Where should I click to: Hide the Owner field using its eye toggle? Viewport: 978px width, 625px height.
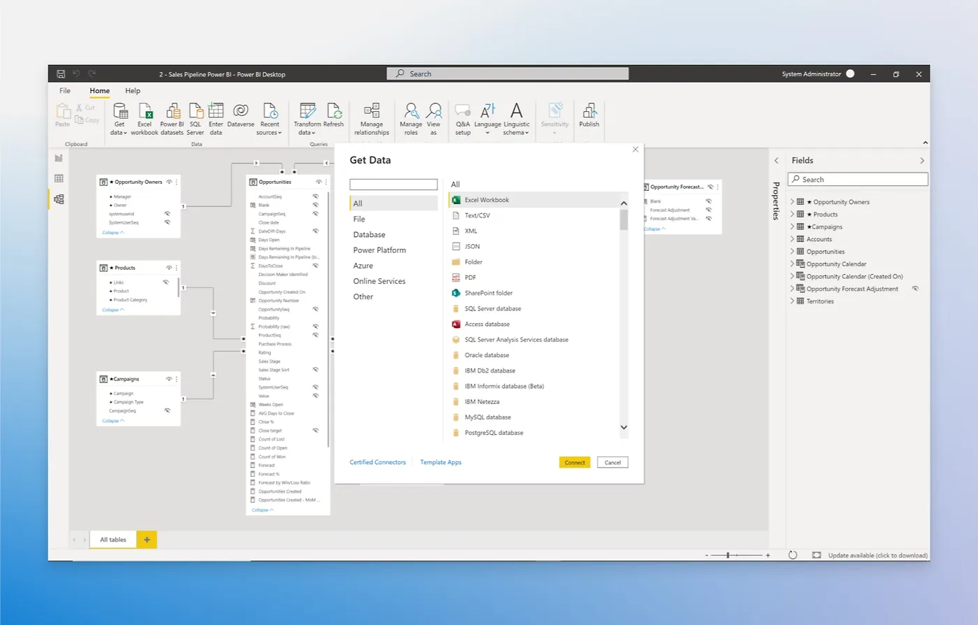coord(168,205)
